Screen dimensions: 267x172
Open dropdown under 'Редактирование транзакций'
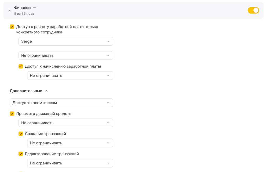pos(70,163)
